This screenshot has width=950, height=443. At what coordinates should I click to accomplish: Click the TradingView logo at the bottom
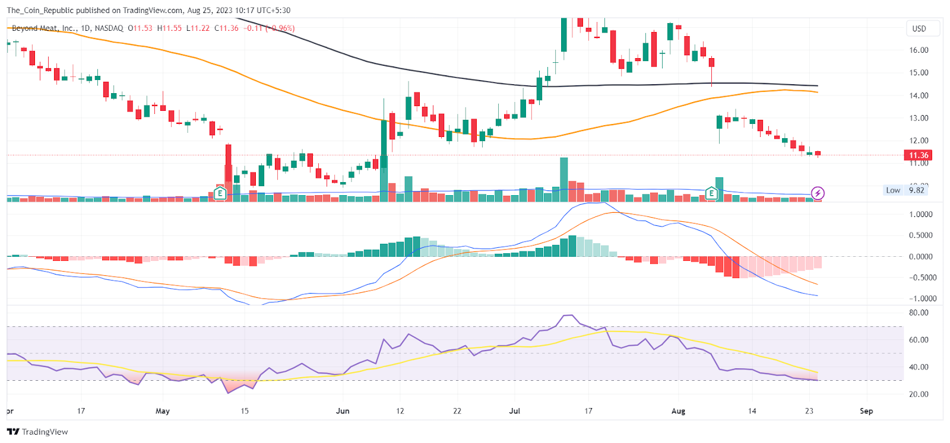pyautogui.click(x=37, y=432)
